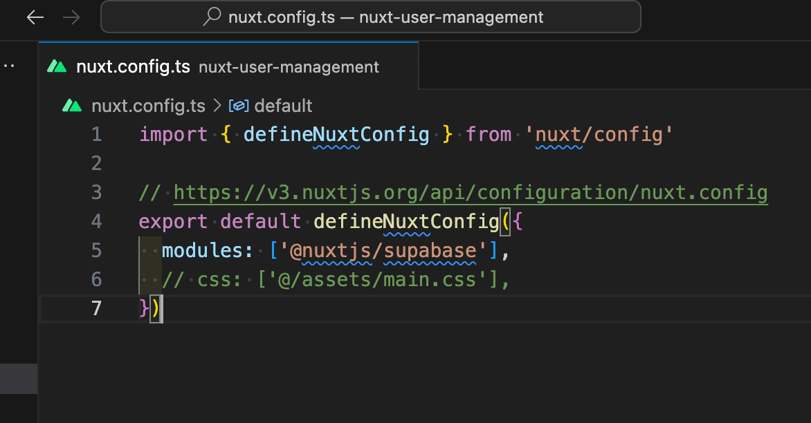Screen dimensions: 811x423
Task: Click the 'from' keyword on line 1
Action: point(489,135)
